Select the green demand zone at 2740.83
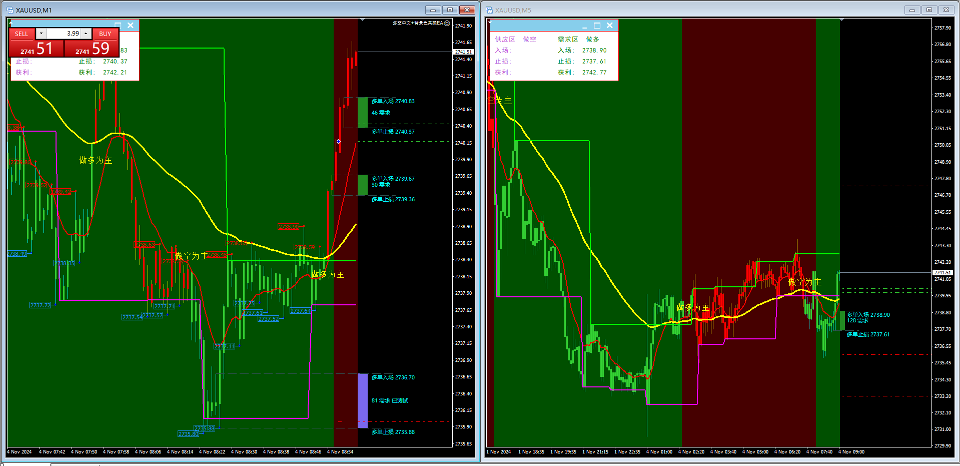 tap(363, 113)
